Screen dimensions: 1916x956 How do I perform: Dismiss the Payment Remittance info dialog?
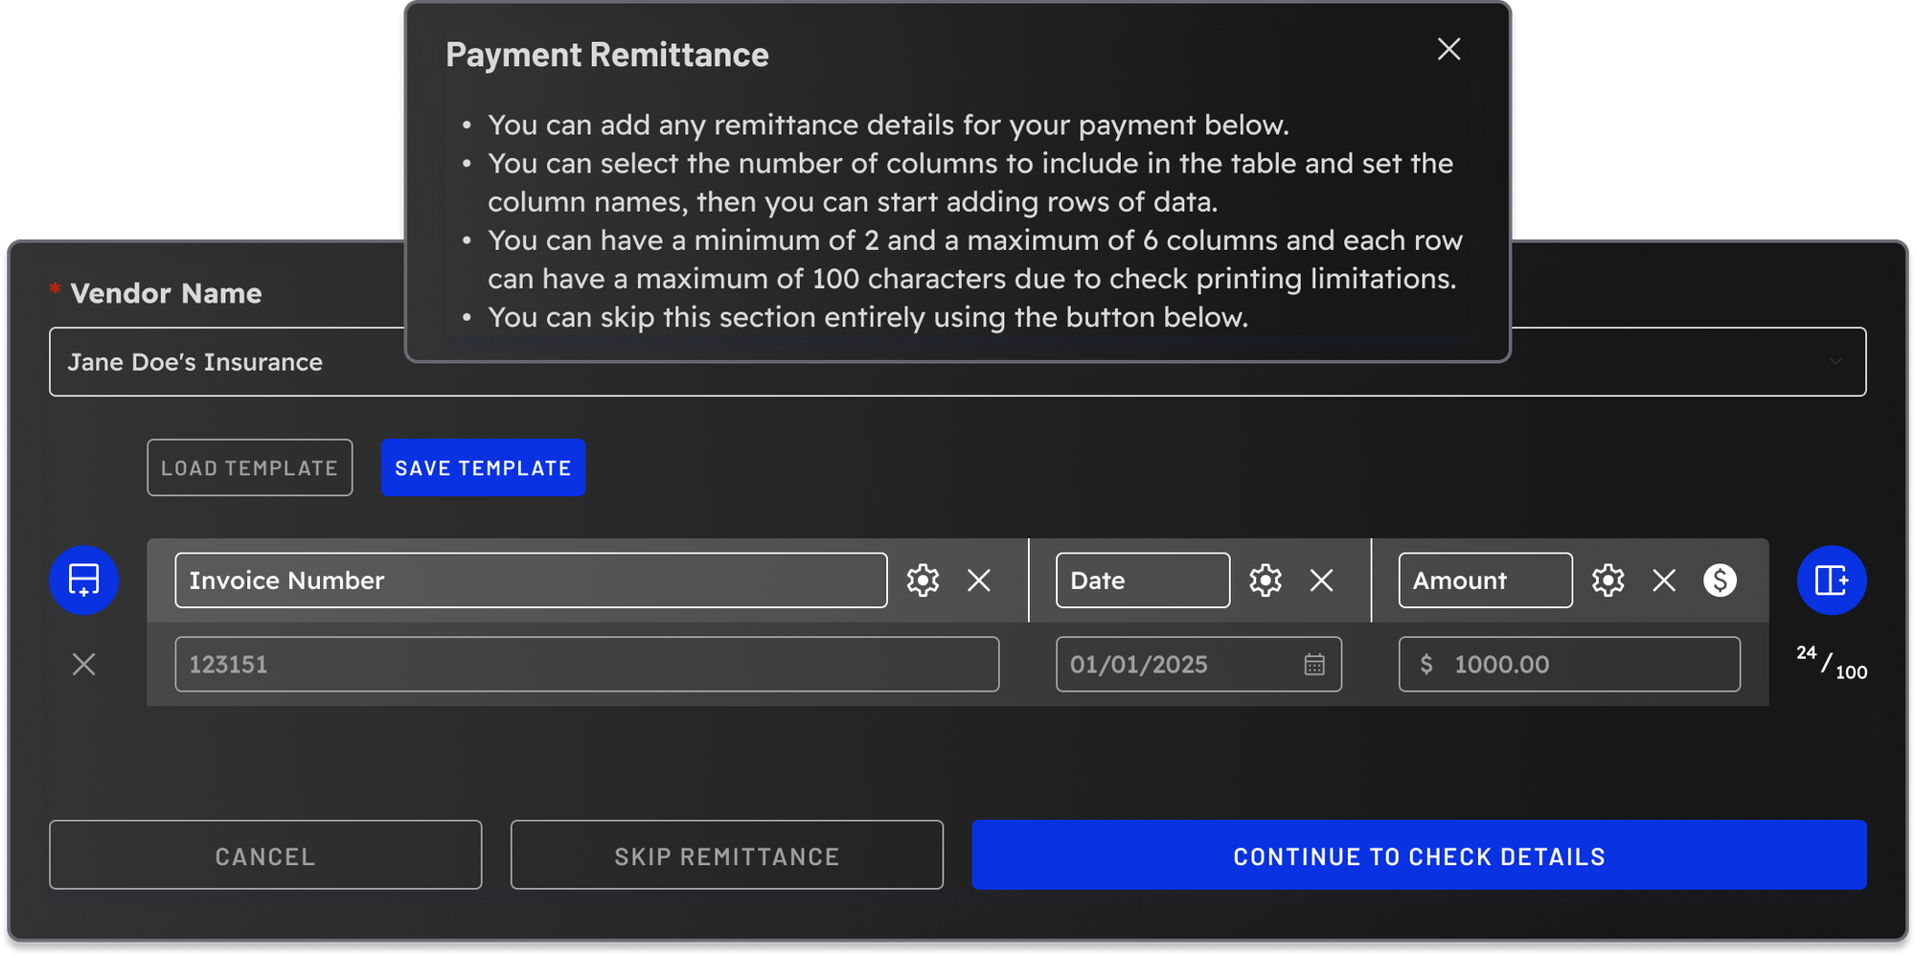coord(1448,50)
